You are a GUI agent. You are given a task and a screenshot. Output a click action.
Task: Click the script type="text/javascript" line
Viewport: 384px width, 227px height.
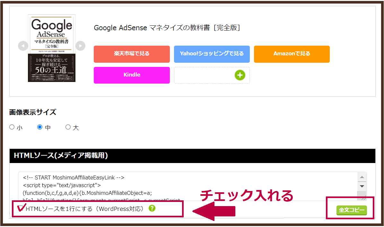tap(62, 185)
